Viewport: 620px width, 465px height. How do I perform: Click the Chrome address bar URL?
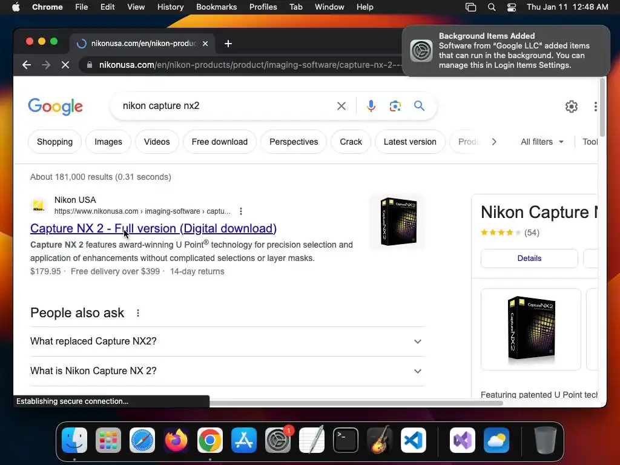(x=250, y=65)
